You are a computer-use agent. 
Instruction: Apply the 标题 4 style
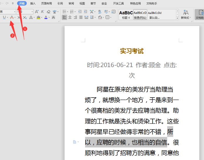[126, 15]
